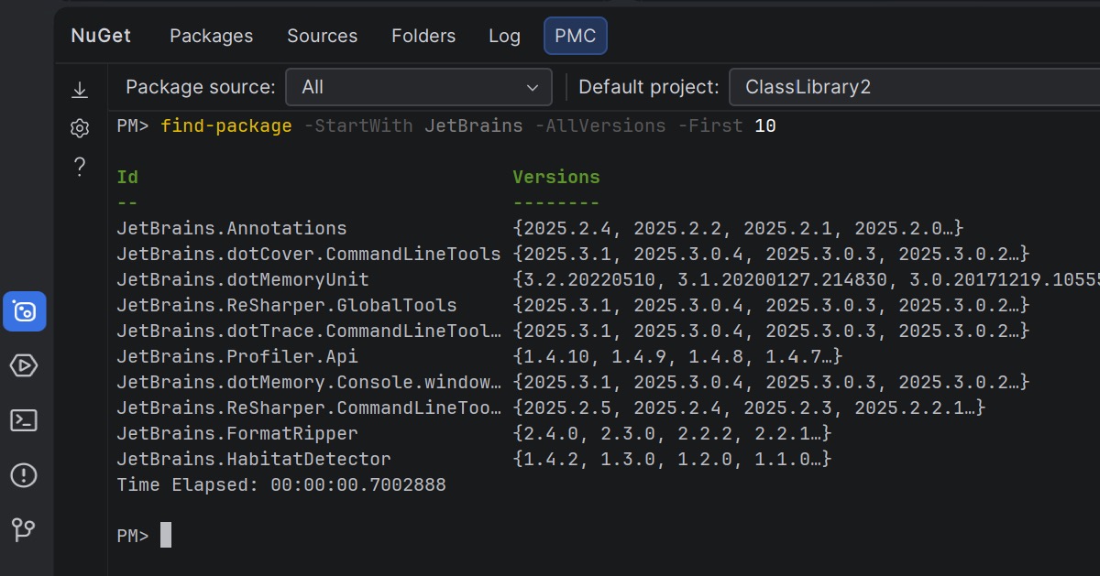Switch to the Folders tab
This screenshot has height=576, width=1100.
[423, 36]
